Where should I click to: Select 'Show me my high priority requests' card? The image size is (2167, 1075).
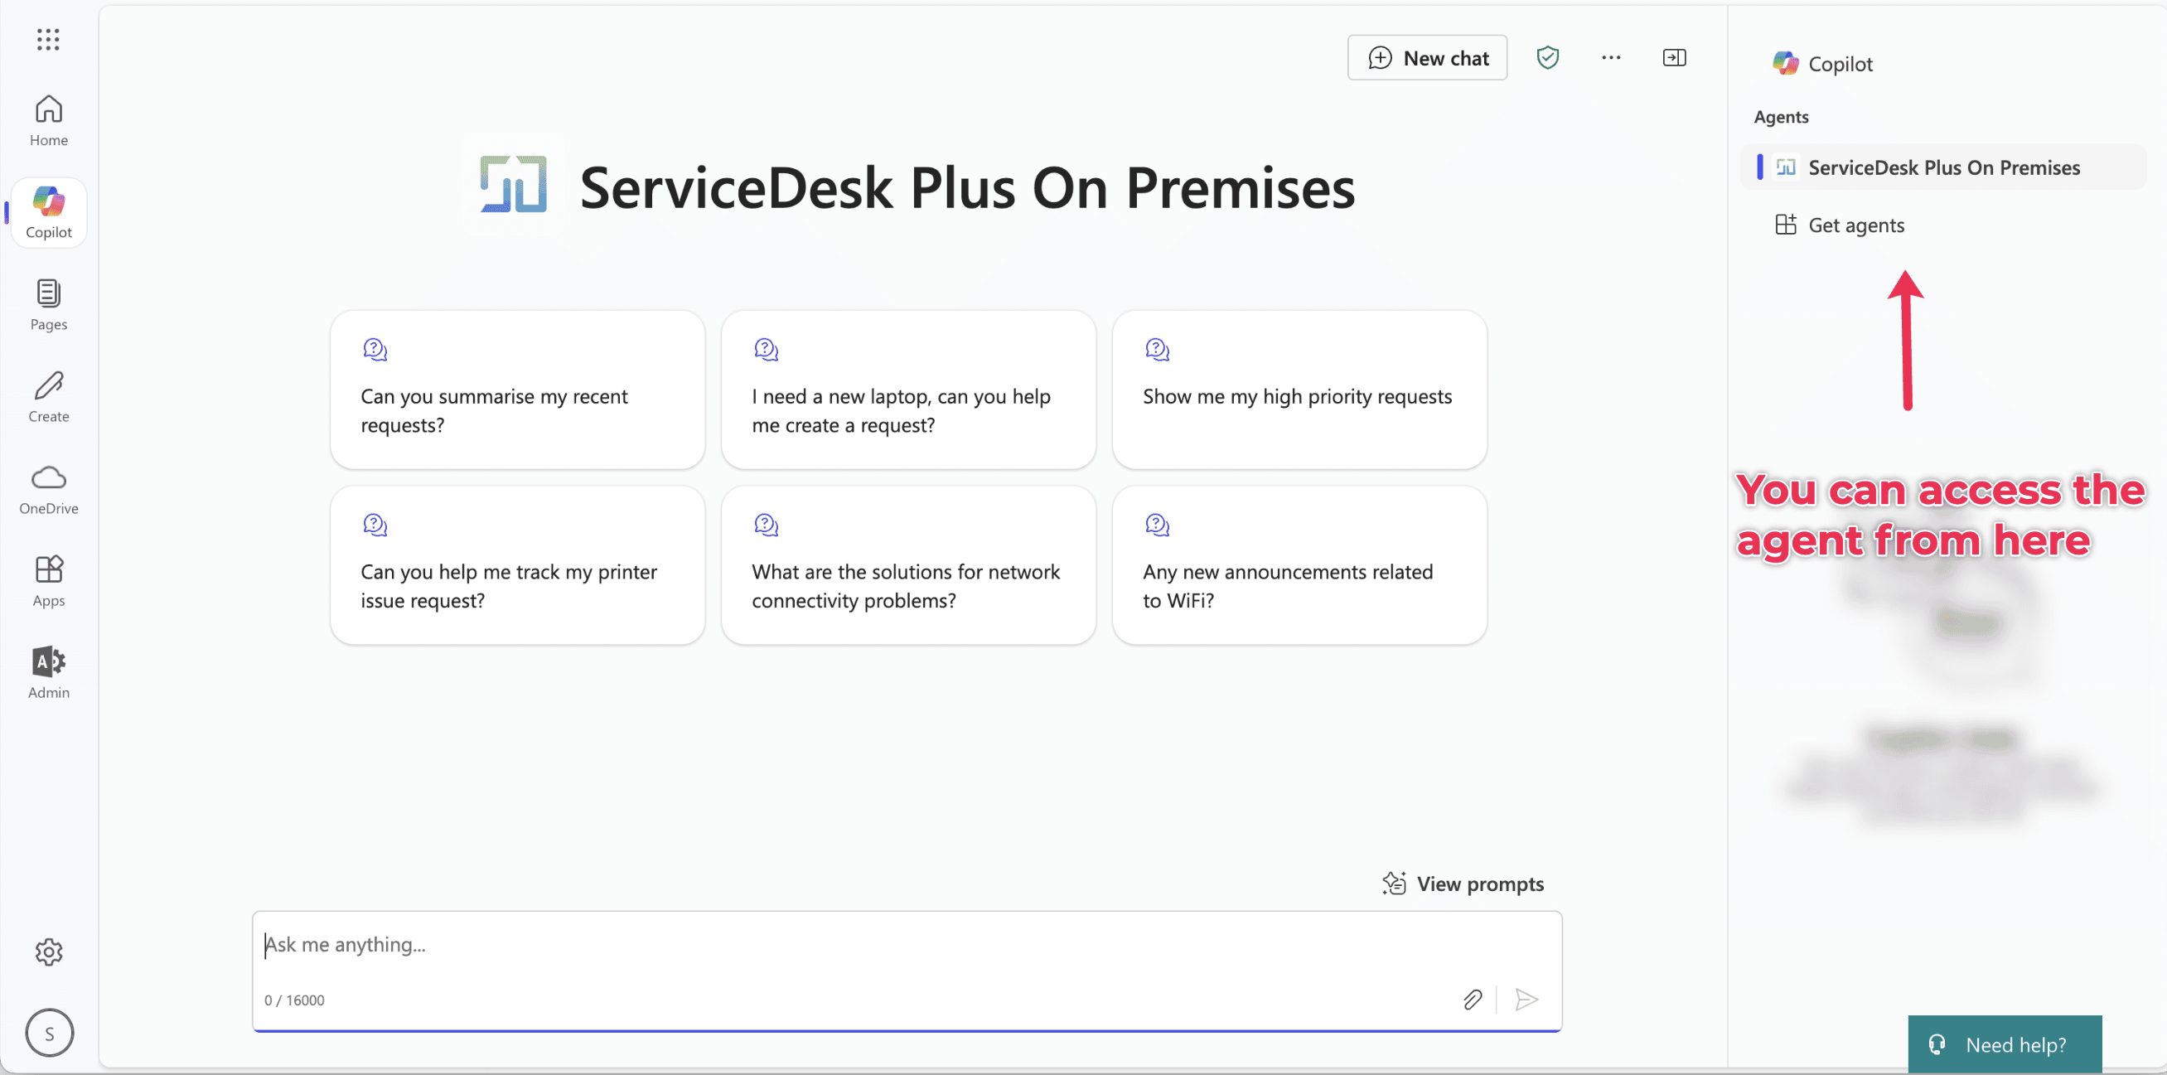(1299, 390)
